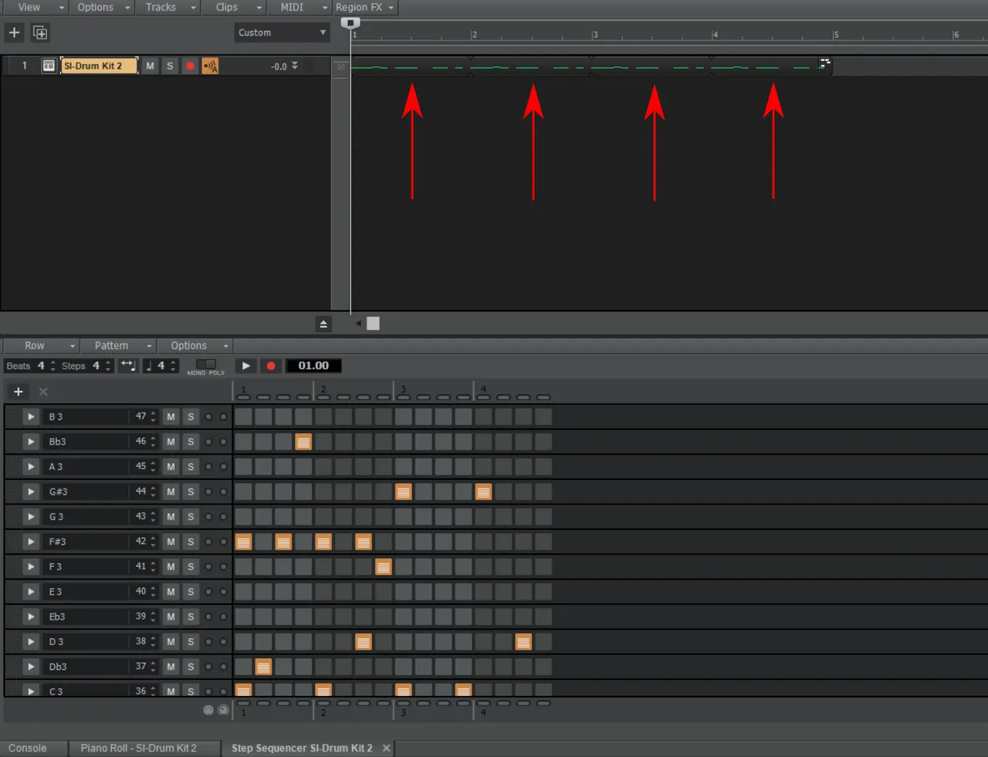This screenshot has width=988, height=757.
Task: Expand the track volume -0.0 chevron
Action: tap(295, 66)
